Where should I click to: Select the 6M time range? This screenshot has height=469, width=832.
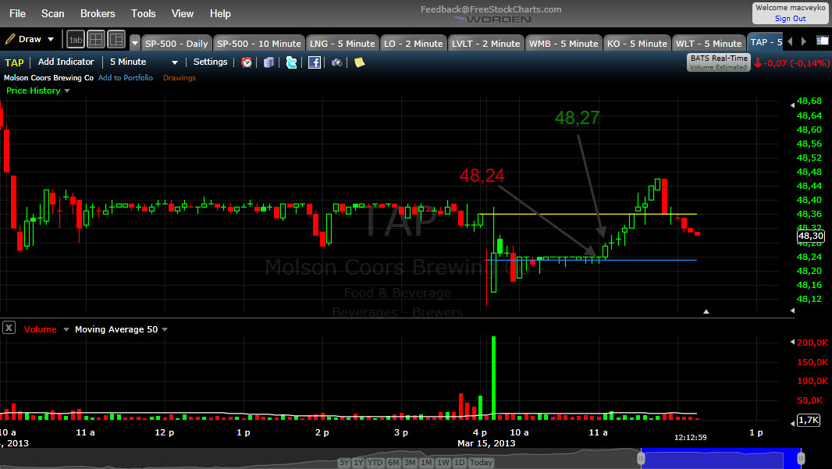[393, 463]
